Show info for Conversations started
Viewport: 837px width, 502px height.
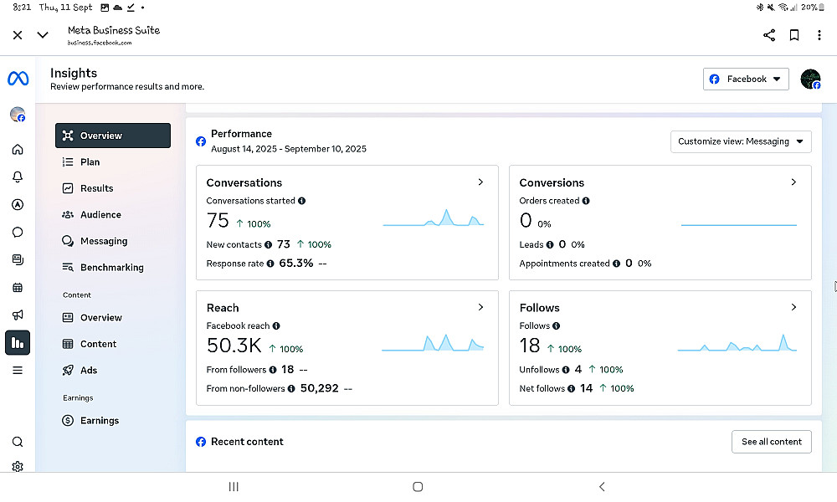302,201
